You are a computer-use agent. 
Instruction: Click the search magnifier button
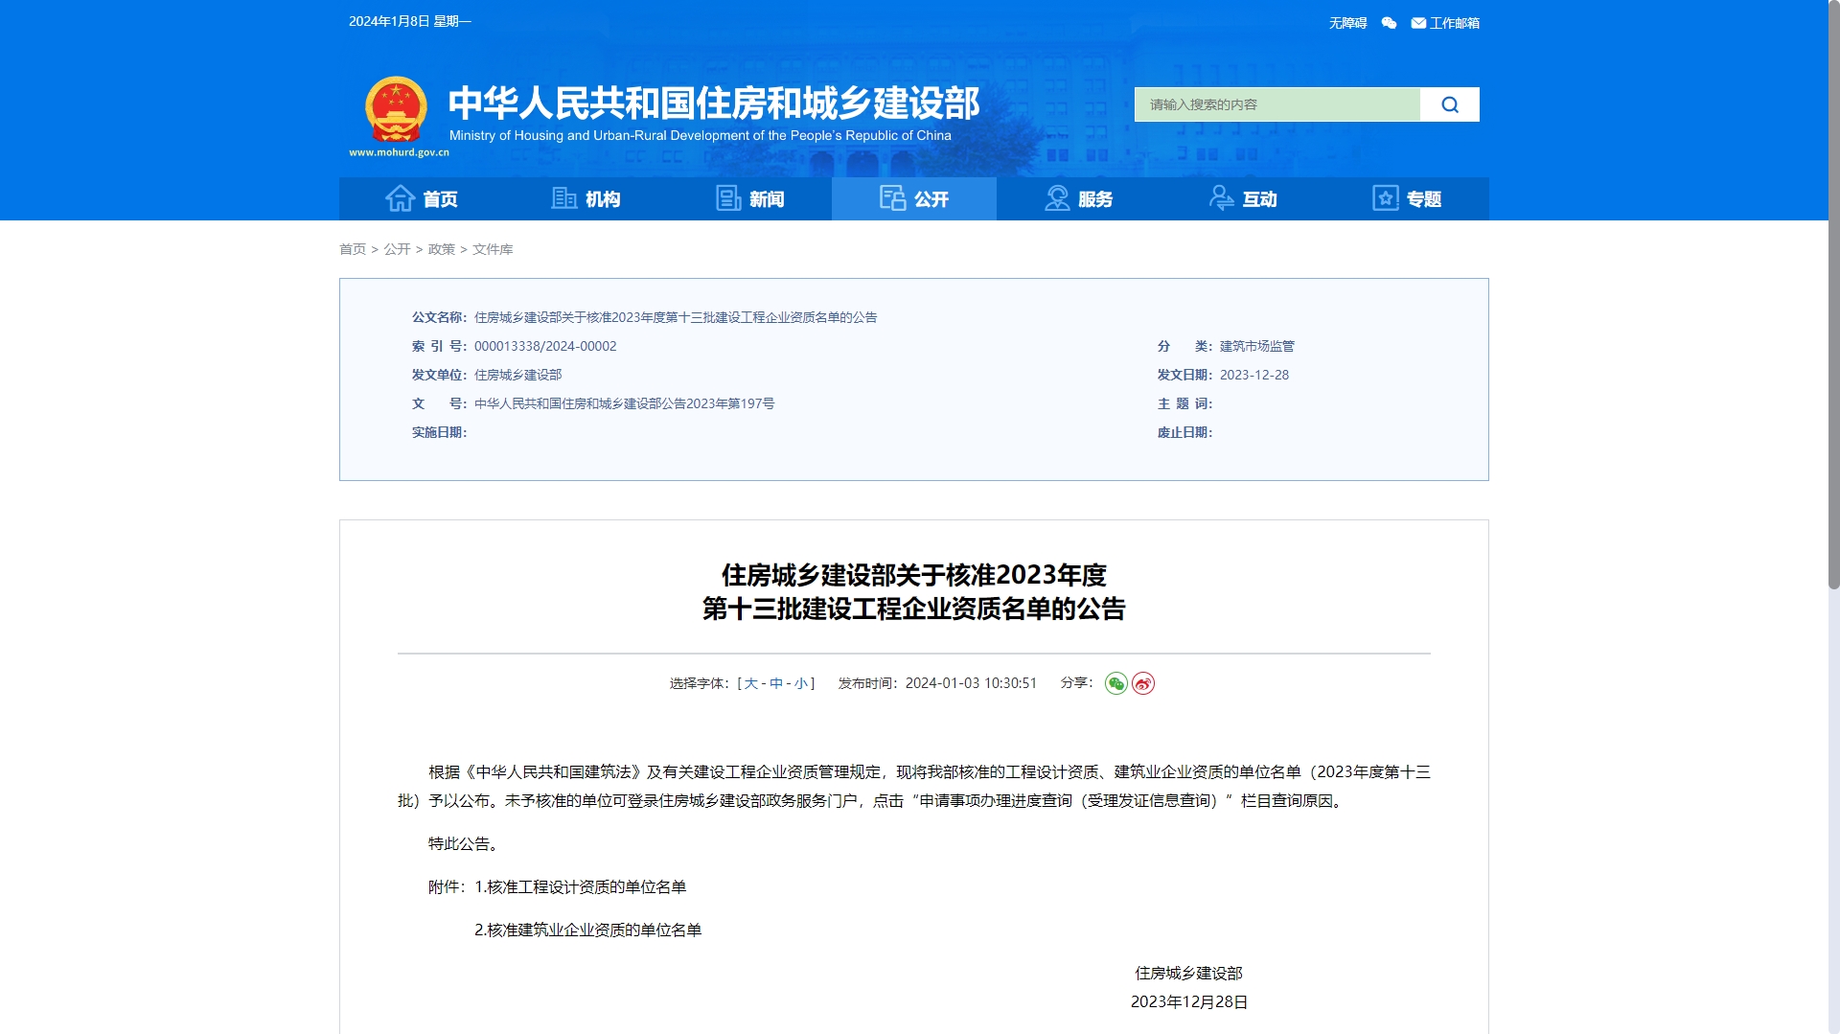(1449, 104)
